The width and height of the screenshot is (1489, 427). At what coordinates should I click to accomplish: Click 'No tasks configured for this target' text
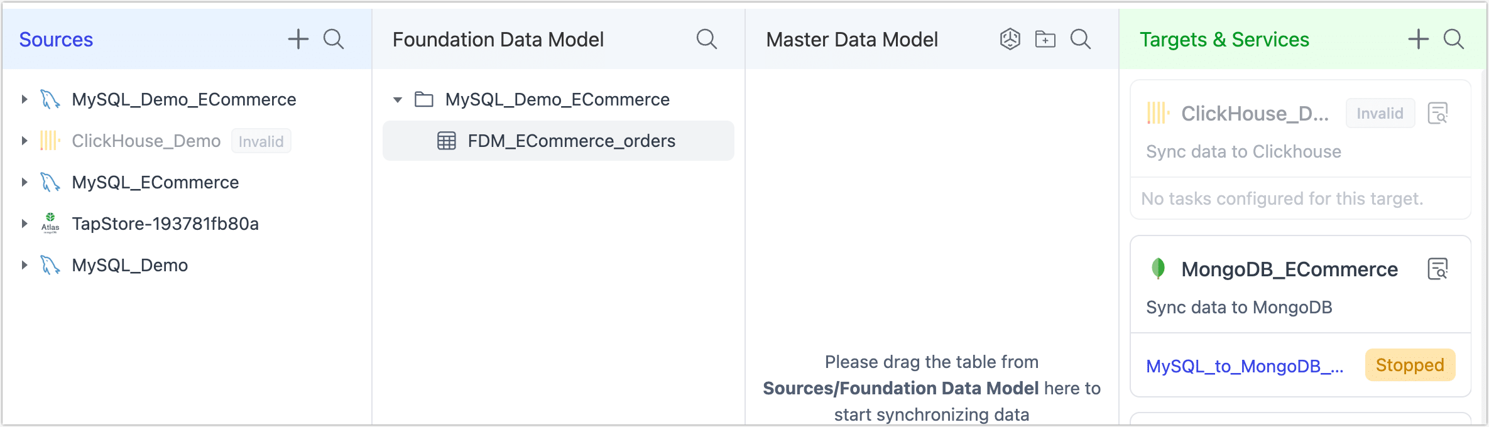tap(1282, 198)
